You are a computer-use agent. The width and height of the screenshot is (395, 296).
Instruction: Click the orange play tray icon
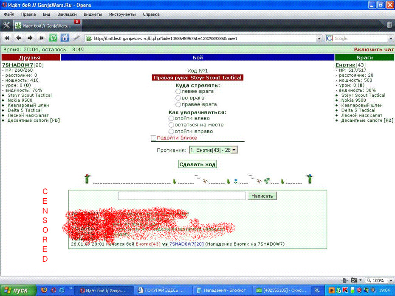pyautogui.click(x=332, y=290)
